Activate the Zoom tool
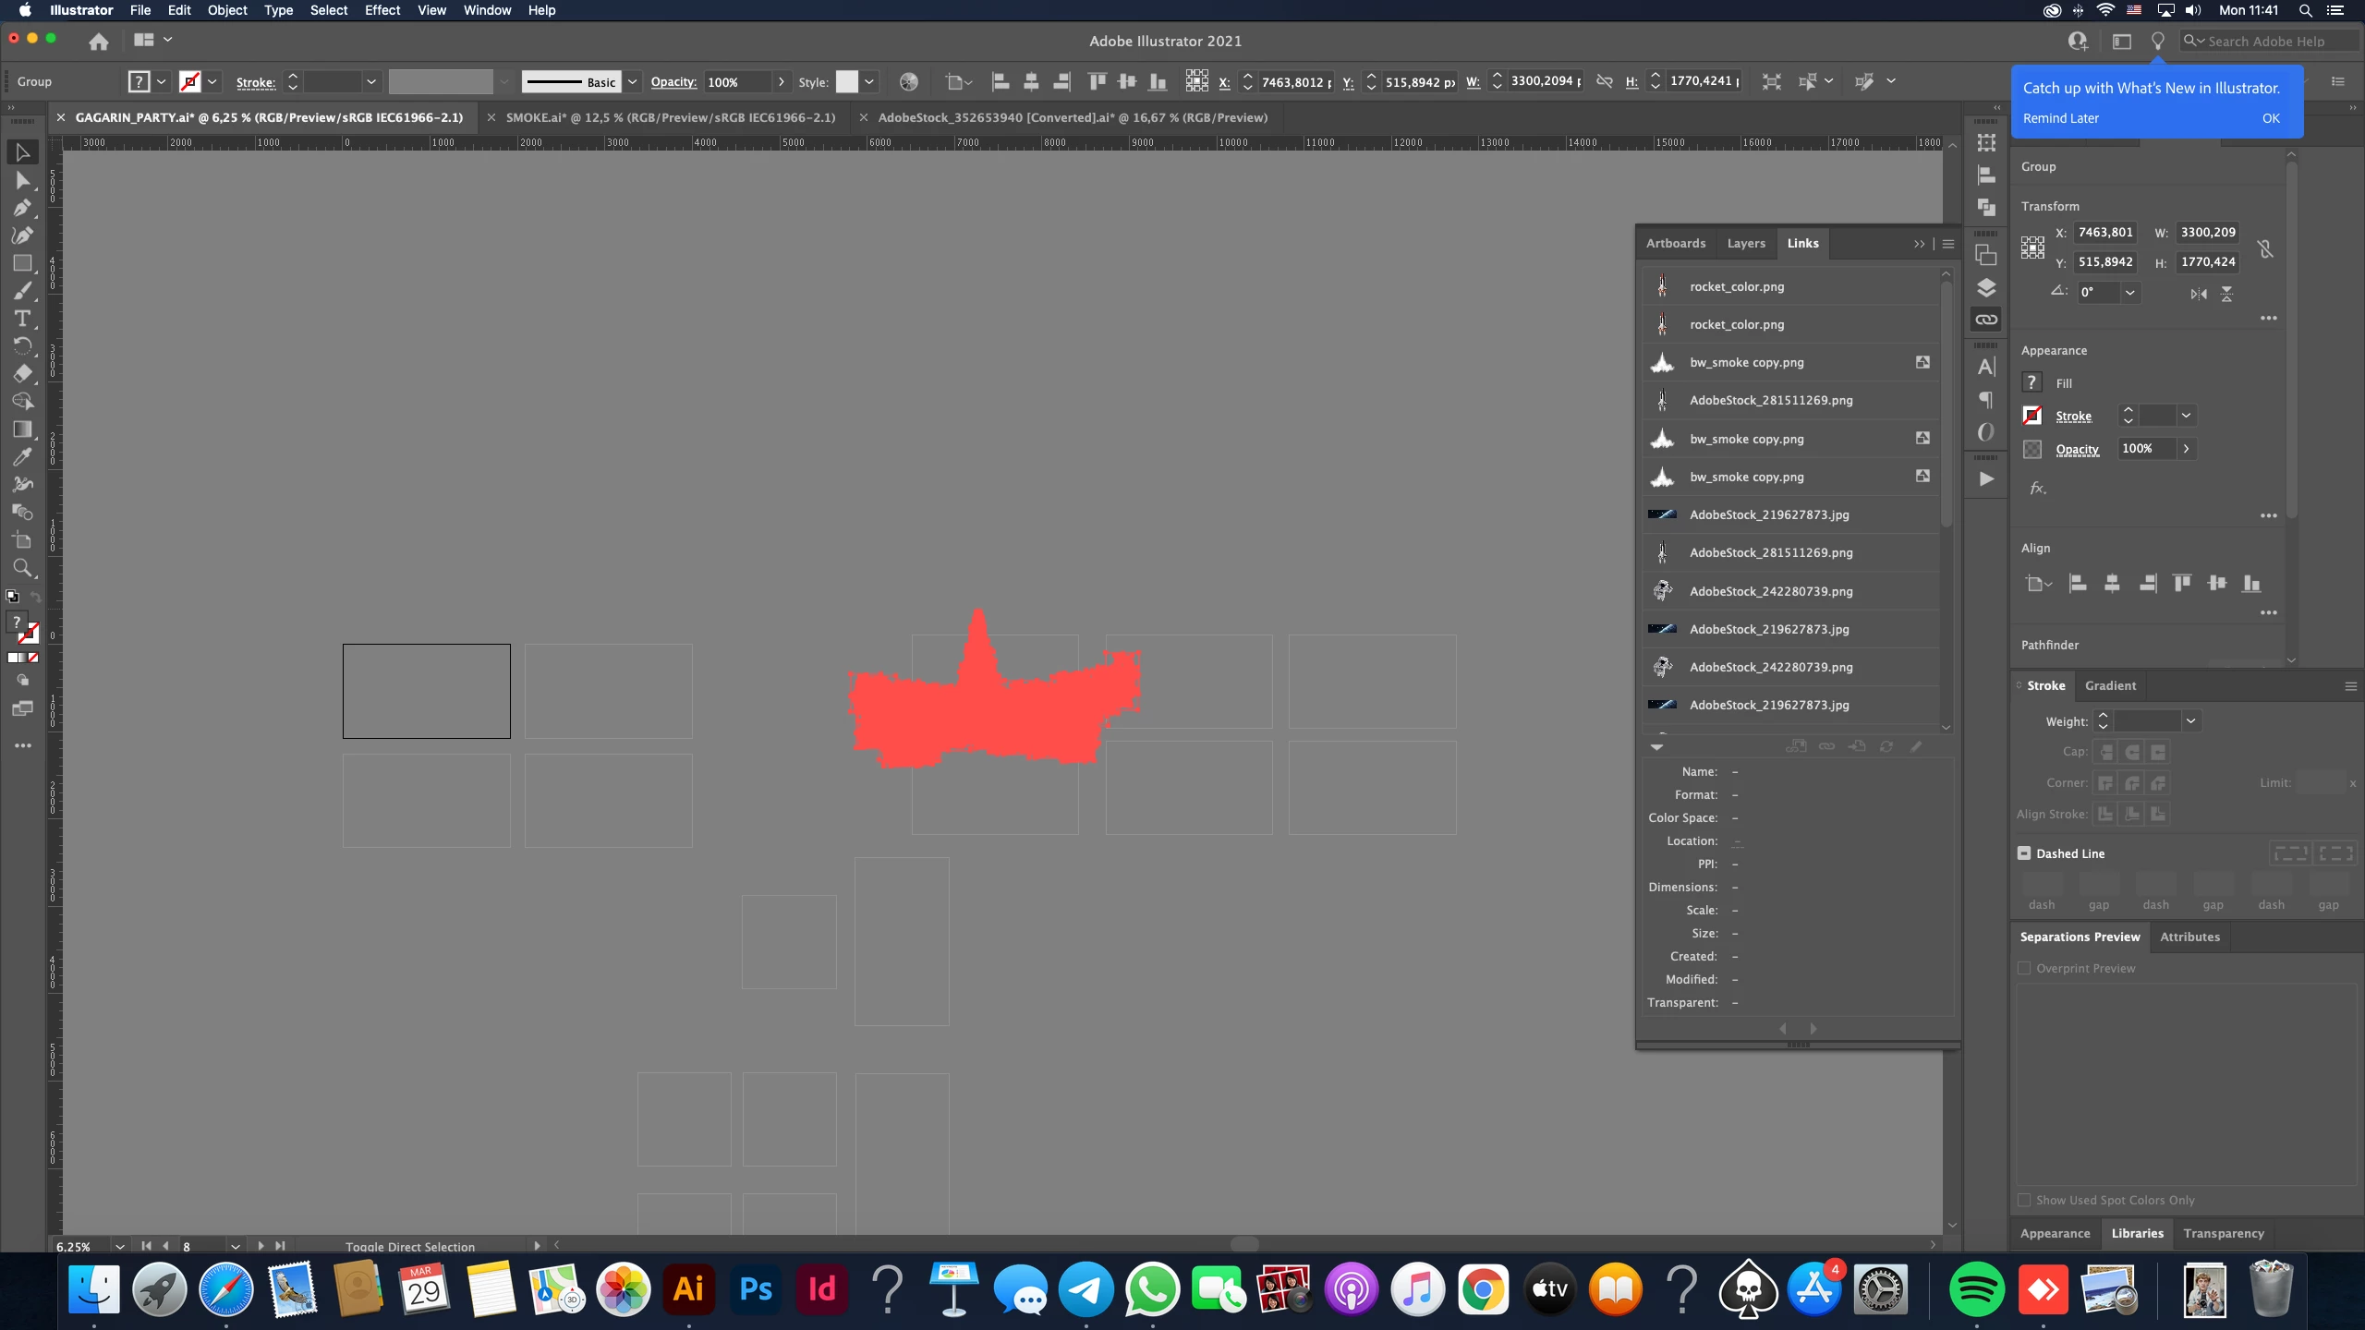 22,567
